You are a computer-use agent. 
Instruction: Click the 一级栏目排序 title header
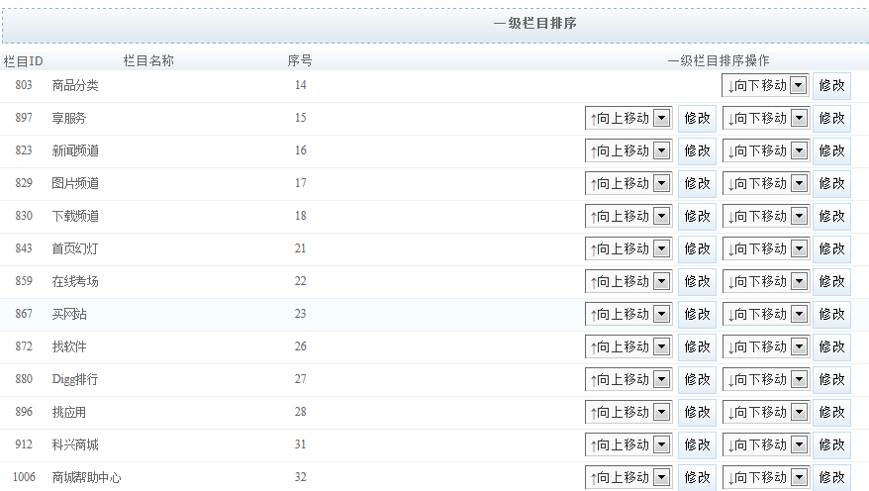534,24
